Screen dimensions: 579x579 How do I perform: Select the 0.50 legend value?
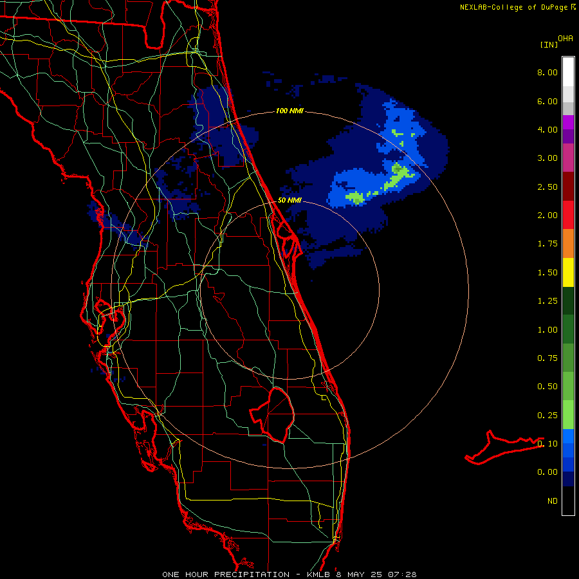[x=547, y=387]
